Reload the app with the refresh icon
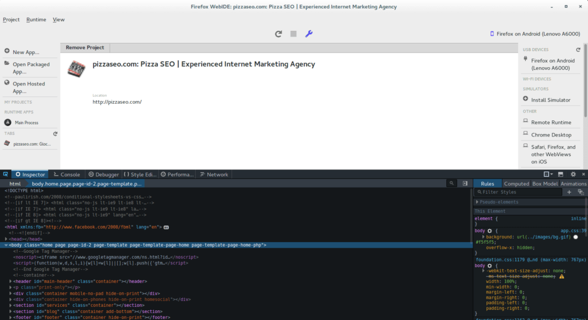Screen dimensions: 588x320 pyautogui.click(x=278, y=34)
